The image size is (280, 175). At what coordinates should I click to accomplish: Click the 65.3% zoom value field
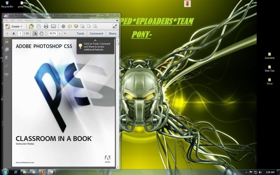pos(53,33)
